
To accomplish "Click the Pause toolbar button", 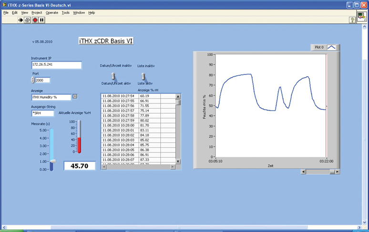I will coord(42,20).
